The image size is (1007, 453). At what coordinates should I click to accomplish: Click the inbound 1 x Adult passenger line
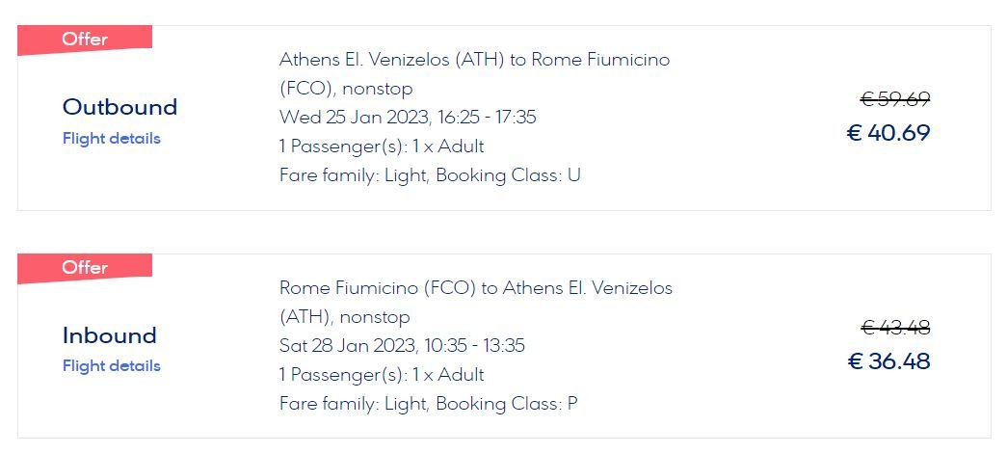point(382,375)
